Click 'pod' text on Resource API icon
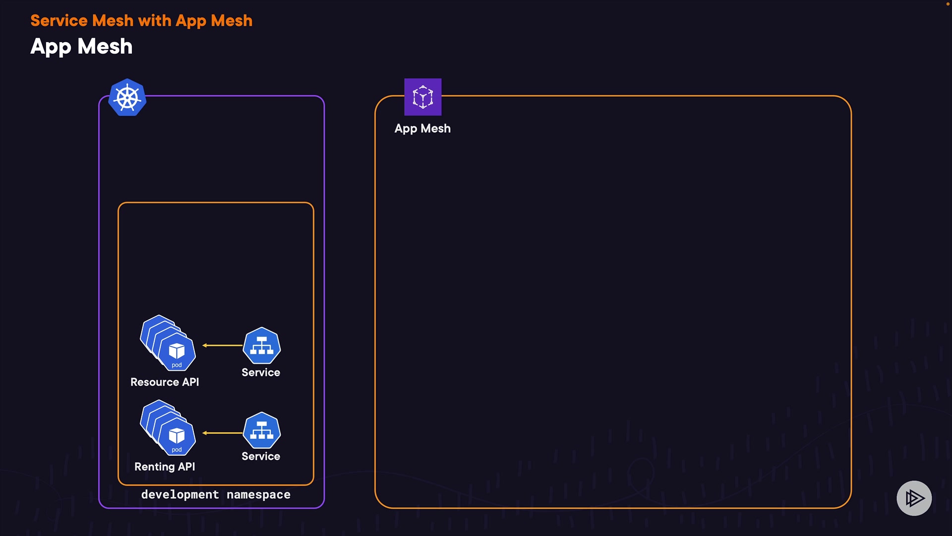The width and height of the screenshot is (952, 536). click(177, 365)
